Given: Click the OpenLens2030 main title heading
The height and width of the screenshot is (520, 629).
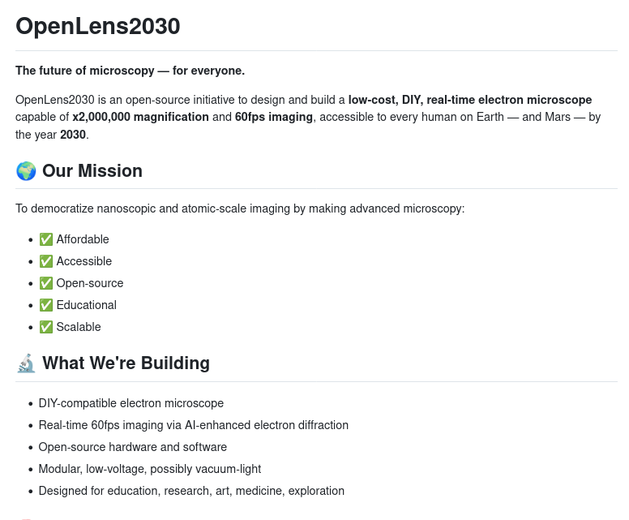Looking at the screenshot, I should coord(98,26).
